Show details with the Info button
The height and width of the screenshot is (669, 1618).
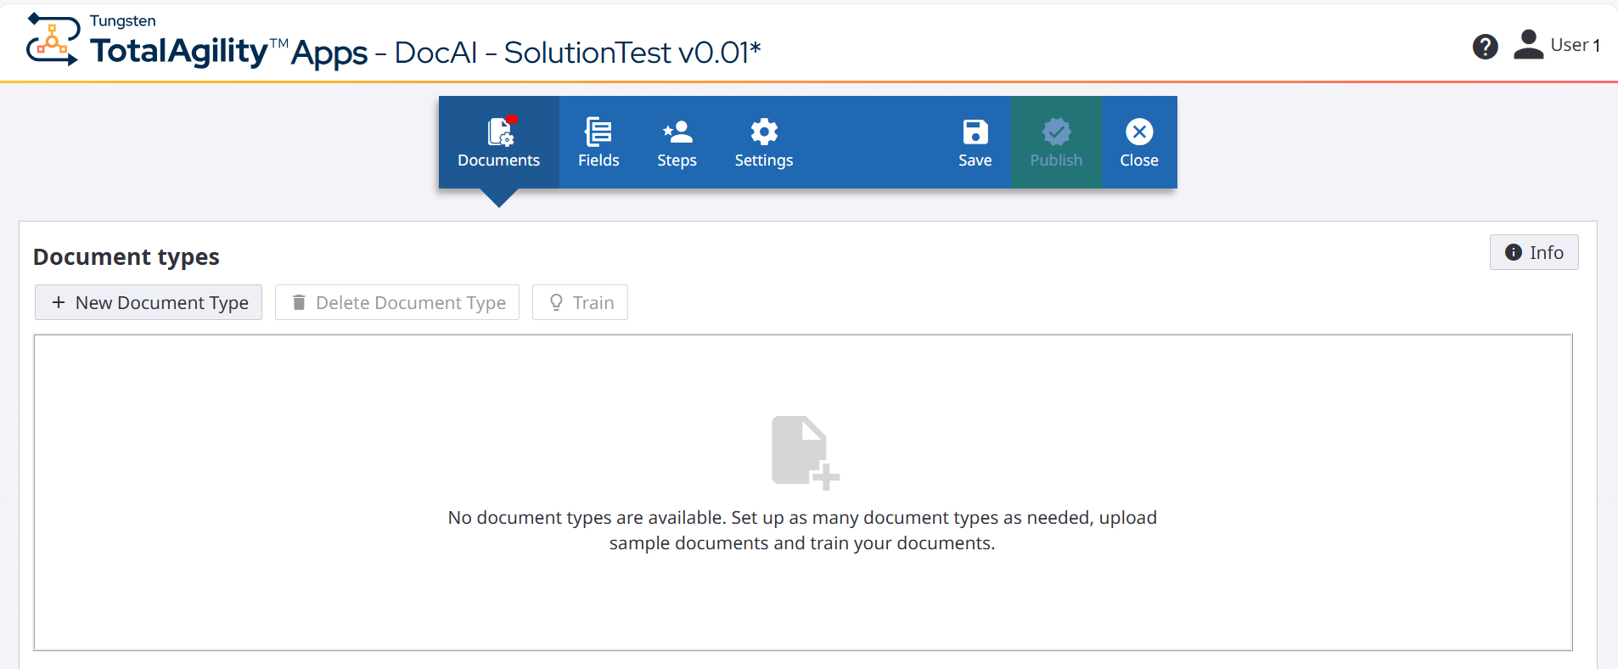coord(1534,252)
